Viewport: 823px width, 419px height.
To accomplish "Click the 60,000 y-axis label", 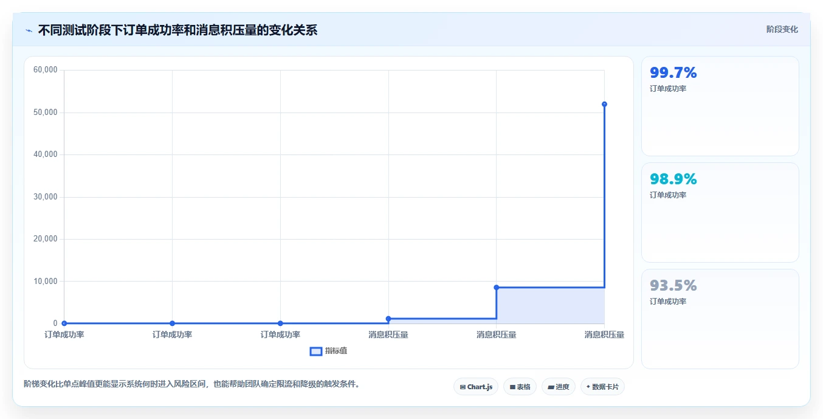I will tap(46, 70).
